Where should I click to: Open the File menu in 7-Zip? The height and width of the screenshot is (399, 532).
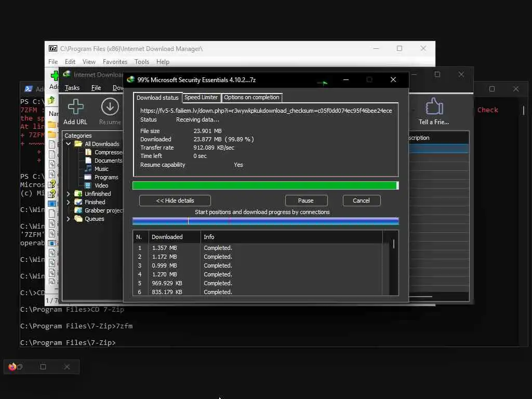[53, 62]
